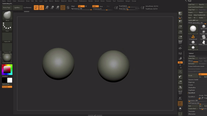Click the Move hand icon in right shelf
207x116 pixels.
click(x=180, y=77)
